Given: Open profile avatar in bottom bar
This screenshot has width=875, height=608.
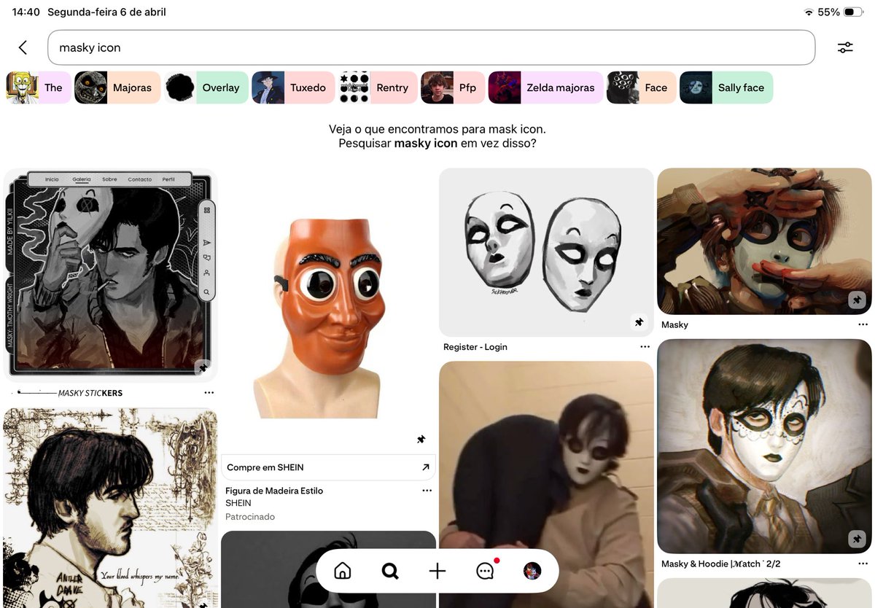Looking at the screenshot, I should tap(532, 571).
